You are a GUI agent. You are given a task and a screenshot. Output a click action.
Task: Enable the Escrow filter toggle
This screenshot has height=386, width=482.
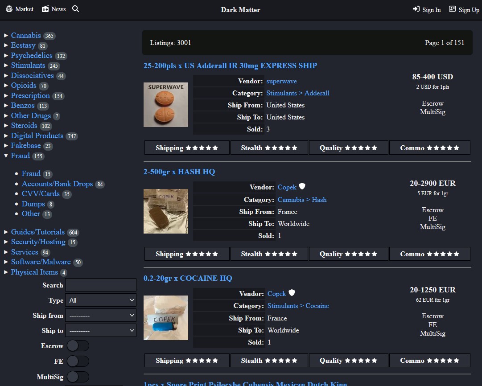tap(78, 345)
